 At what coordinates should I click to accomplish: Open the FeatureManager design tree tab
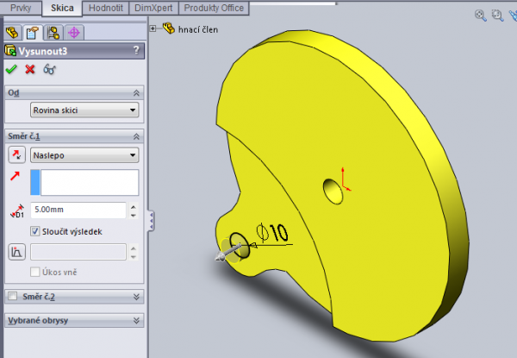12,33
